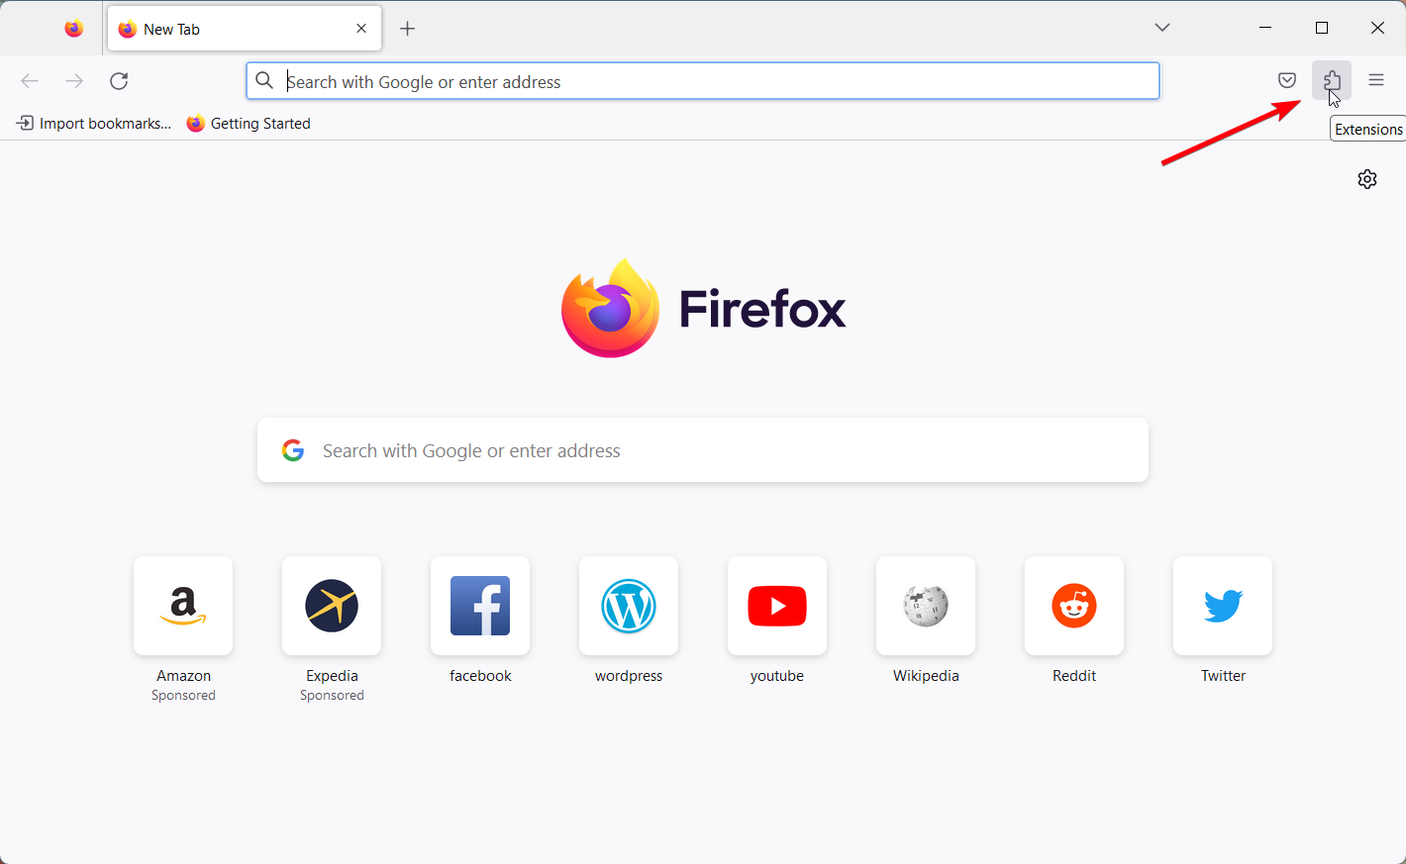Save page to Pocket
This screenshot has width=1406, height=864.
click(x=1286, y=80)
